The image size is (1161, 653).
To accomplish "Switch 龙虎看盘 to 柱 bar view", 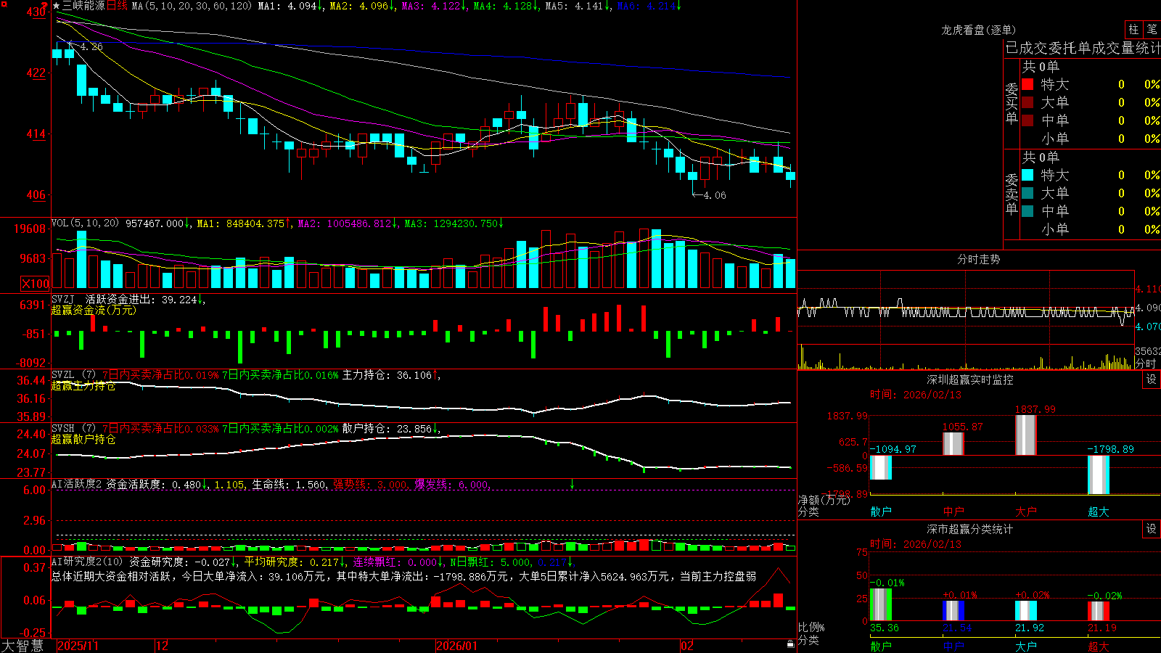I will click(1133, 29).
